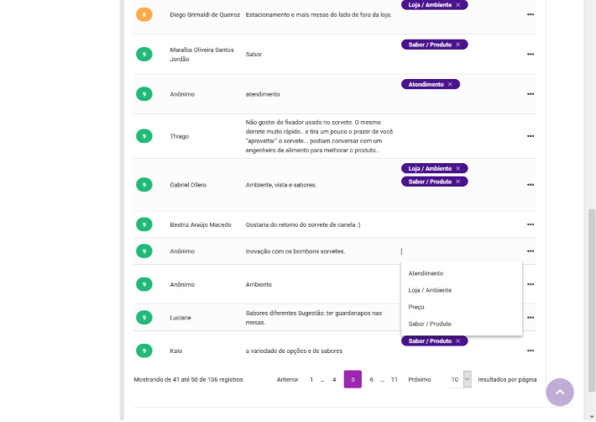The height and width of the screenshot is (422, 596).
Task: Open the results per page dropdown
Action: 460,380
